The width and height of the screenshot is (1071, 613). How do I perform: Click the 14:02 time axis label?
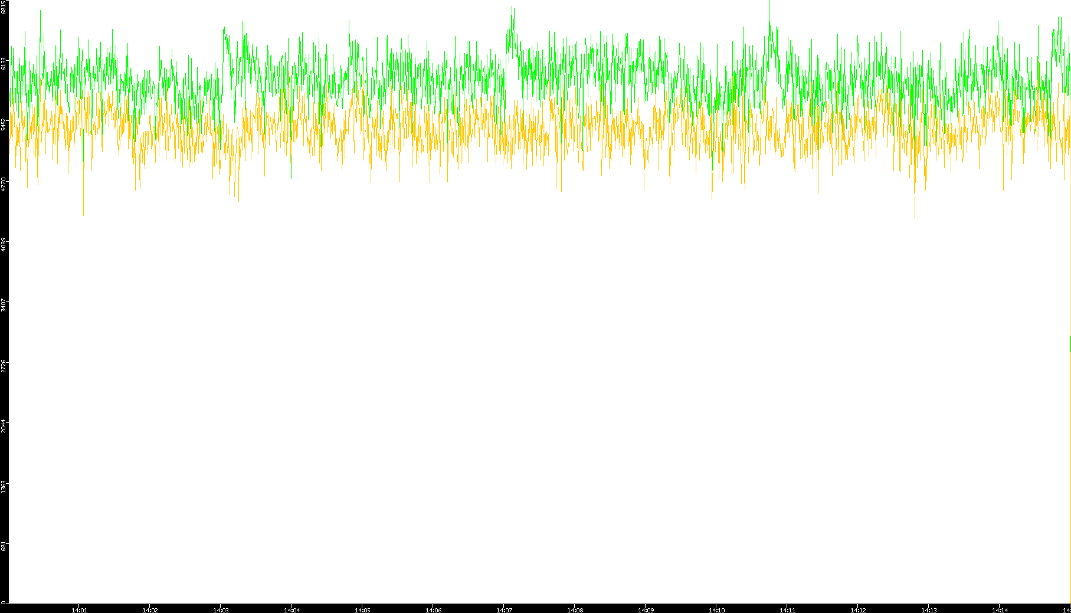(x=150, y=610)
